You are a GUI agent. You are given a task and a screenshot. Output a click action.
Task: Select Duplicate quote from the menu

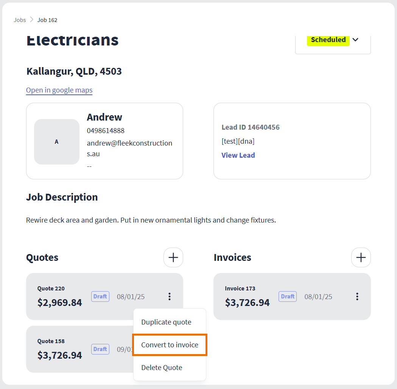(166, 322)
